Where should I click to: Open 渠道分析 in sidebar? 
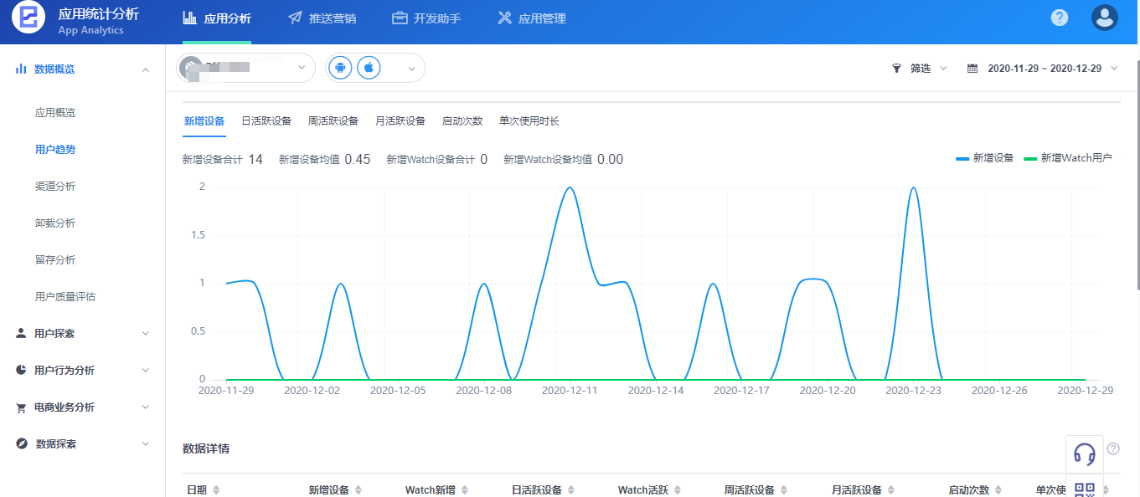point(55,186)
